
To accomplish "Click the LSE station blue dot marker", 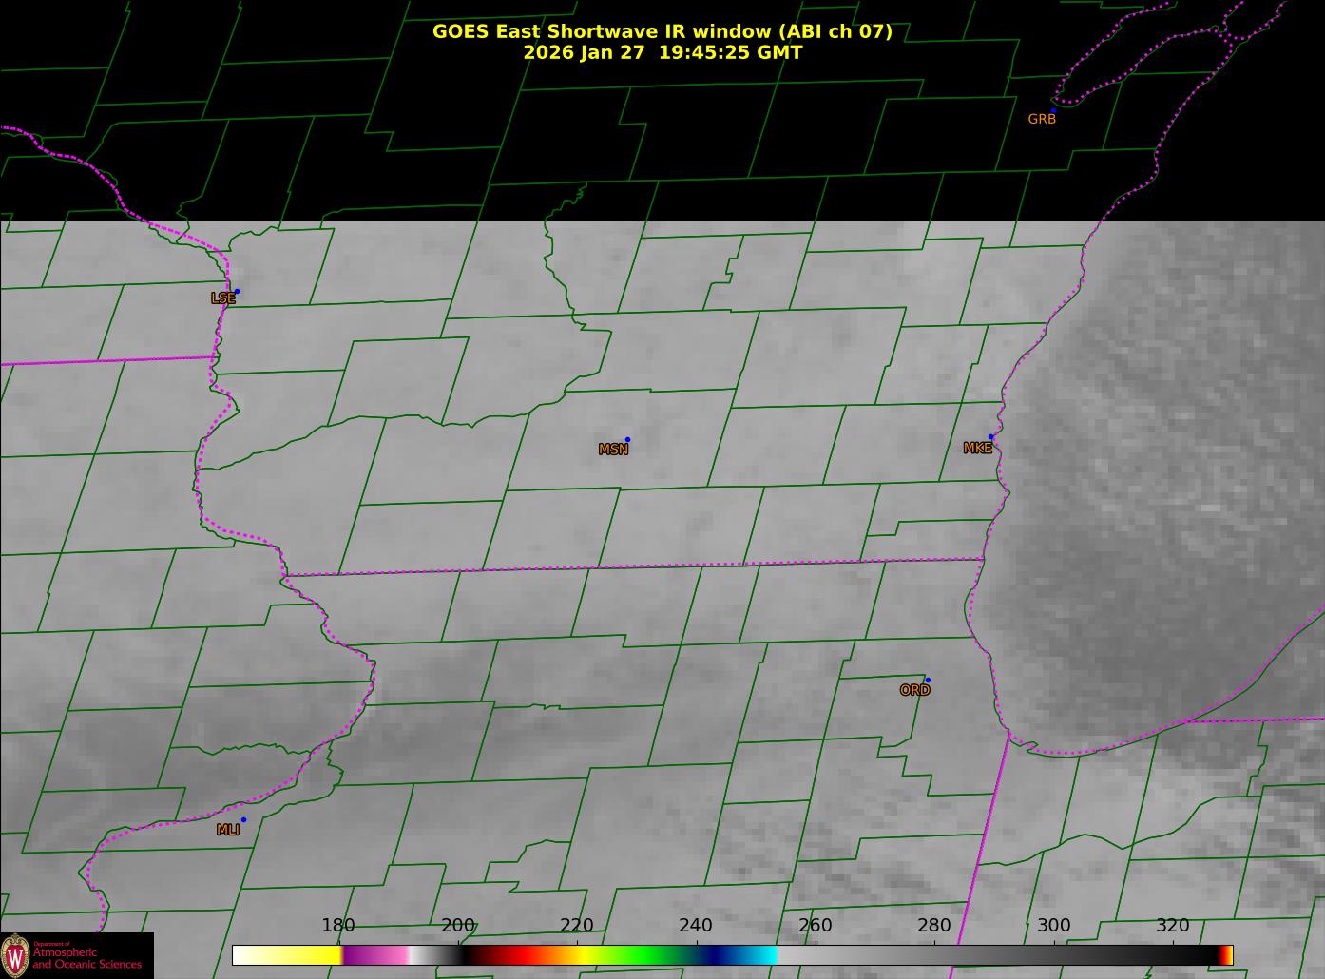I will 237,291.
